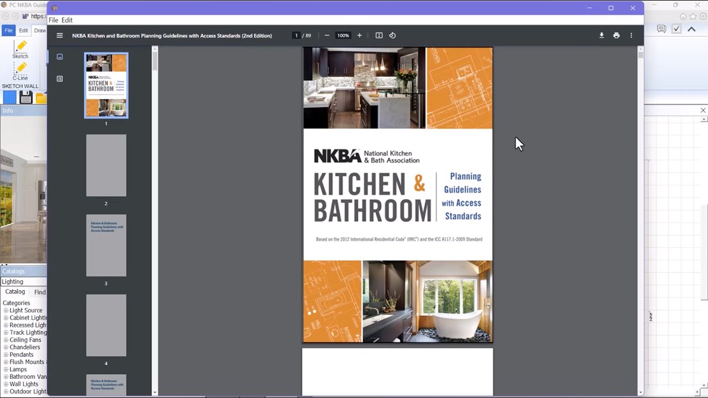
Task: Click the Lighting catalog dropdown field
Action: [24, 281]
